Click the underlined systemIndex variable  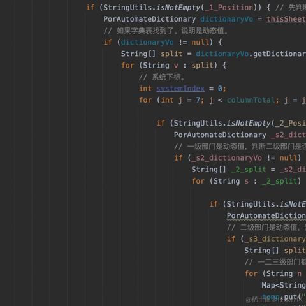pos(180,89)
